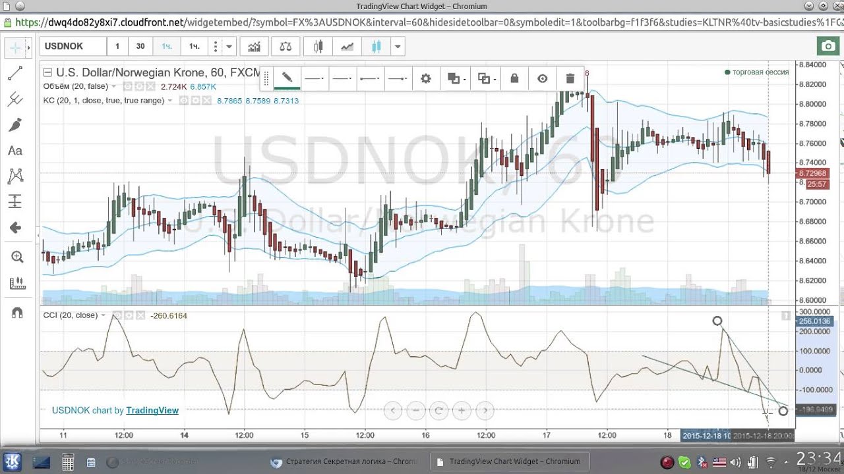844x474 pixels.
Task: Open the Bluetooth tray icon
Action: click(703, 462)
